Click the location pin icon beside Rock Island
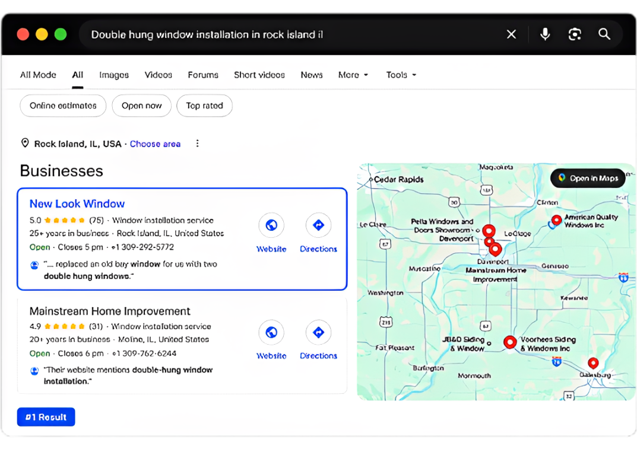637x452 pixels. coord(25,143)
